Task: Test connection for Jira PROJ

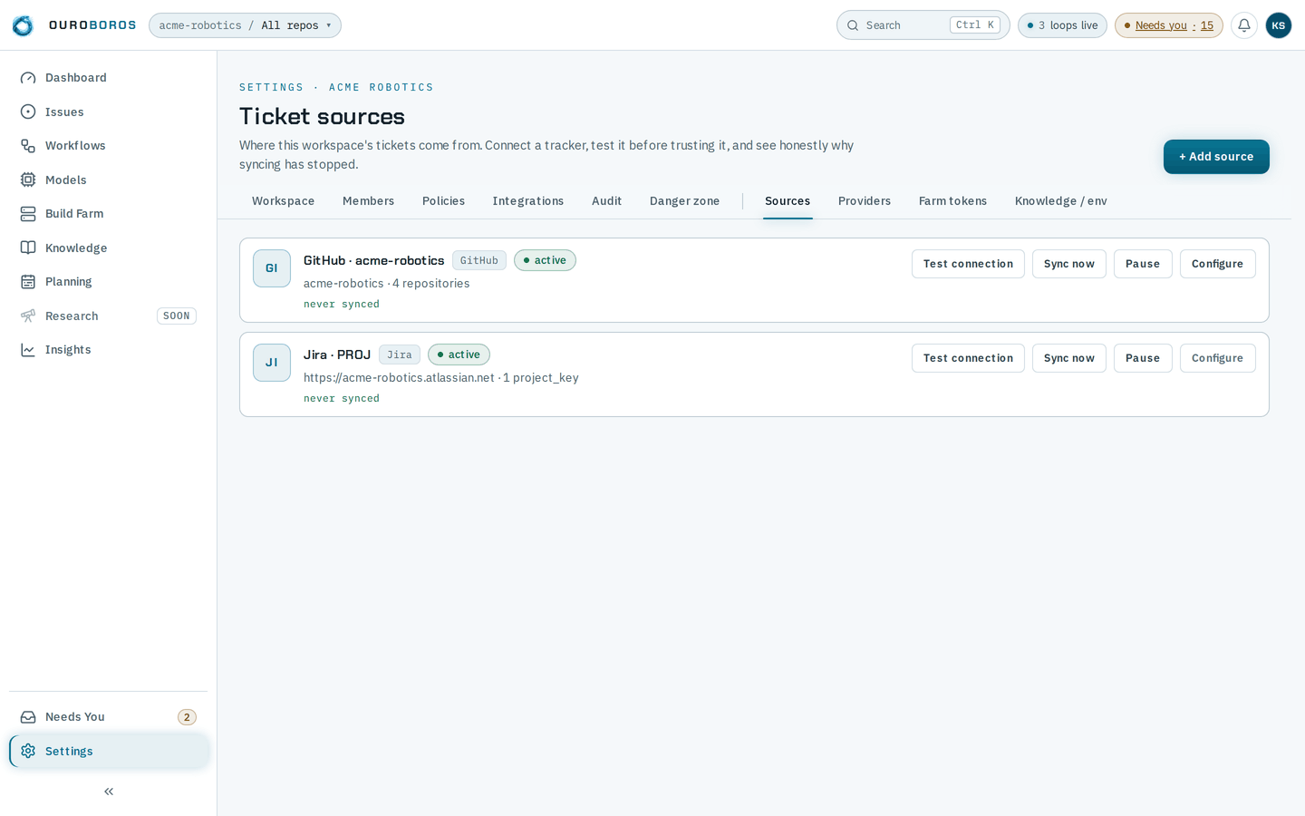Action: pos(968,358)
